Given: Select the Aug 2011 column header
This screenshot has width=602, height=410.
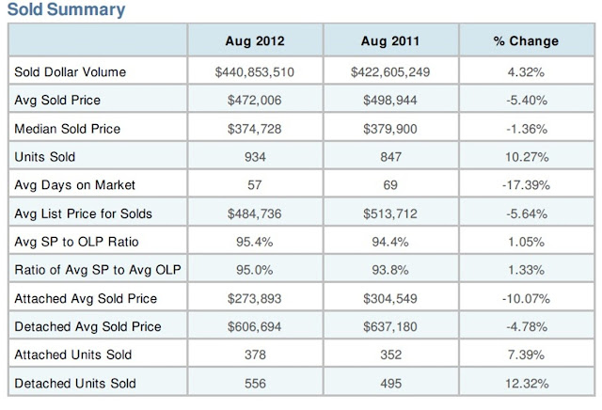Looking at the screenshot, I should (390, 40).
